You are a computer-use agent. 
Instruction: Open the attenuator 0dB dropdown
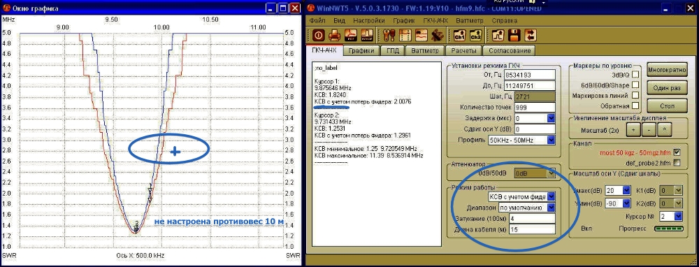click(552, 173)
